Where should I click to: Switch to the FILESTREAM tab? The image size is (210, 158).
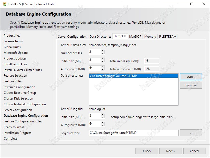(168, 37)
